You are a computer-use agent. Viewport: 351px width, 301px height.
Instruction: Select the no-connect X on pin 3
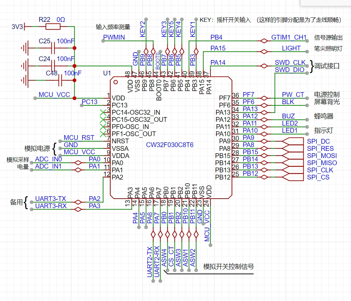point(103,113)
